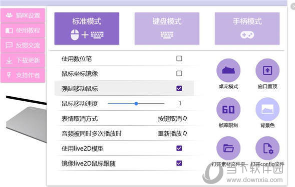Select 手柄模式 gamepad mode
This screenshot has height=187, width=295.
pyautogui.click(x=247, y=28)
